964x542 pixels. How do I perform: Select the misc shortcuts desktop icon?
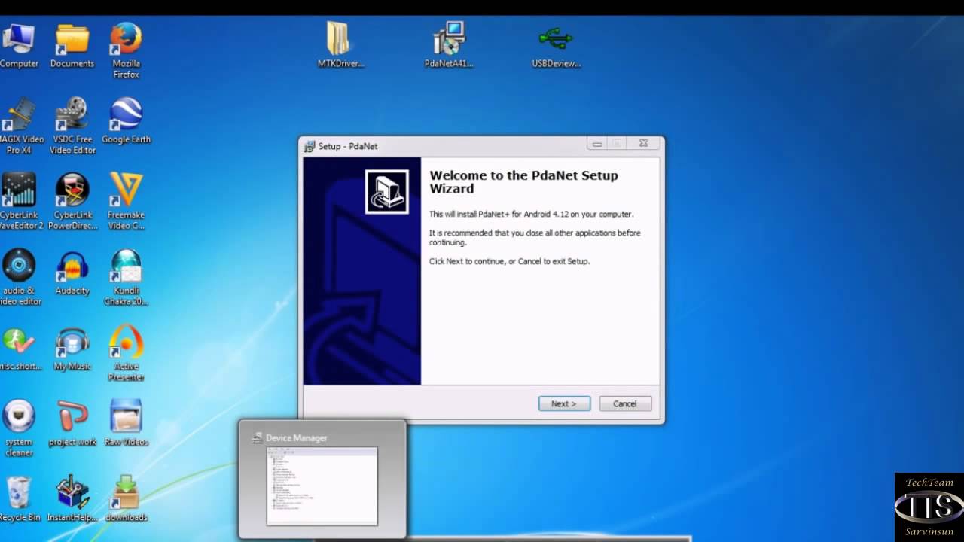click(19, 349)
